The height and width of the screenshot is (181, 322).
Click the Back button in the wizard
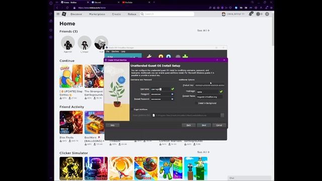point(189,125)
